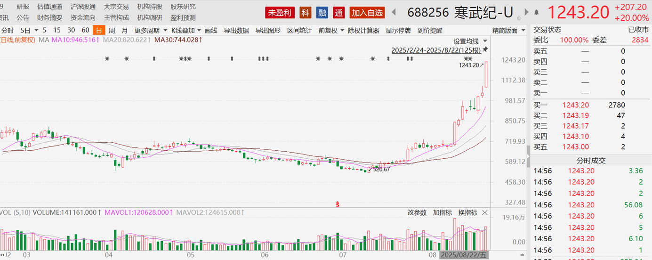The image size is (652, 260).
Task: Select the 日 daily period toggle
Action: pos(98,31)
